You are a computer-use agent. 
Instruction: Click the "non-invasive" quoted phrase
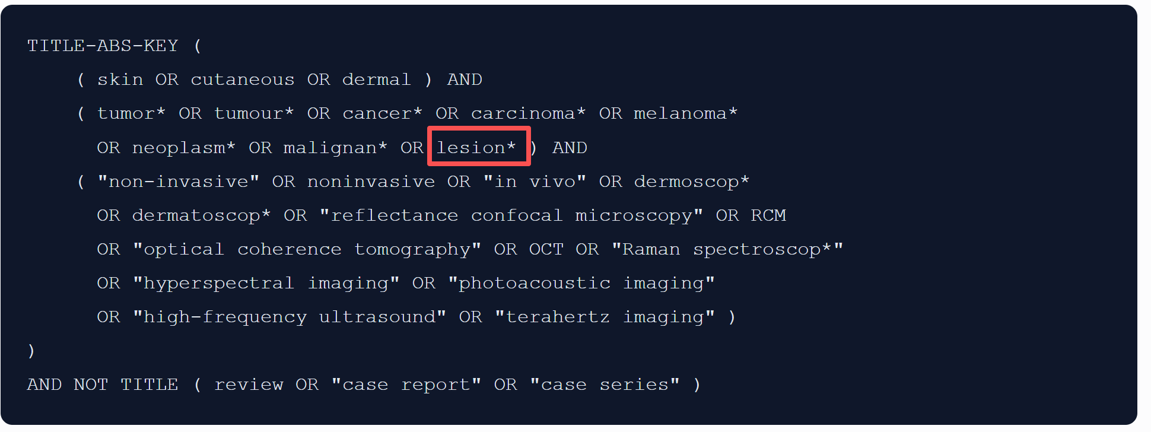tap(179, 182)
